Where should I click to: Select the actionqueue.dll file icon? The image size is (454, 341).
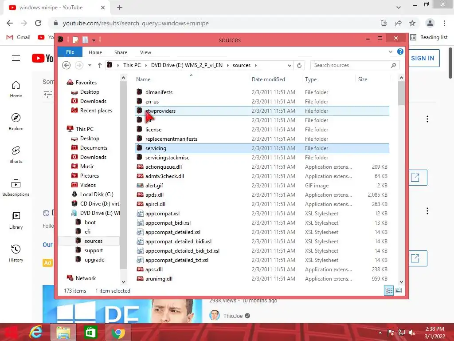(x=140, y=167)
